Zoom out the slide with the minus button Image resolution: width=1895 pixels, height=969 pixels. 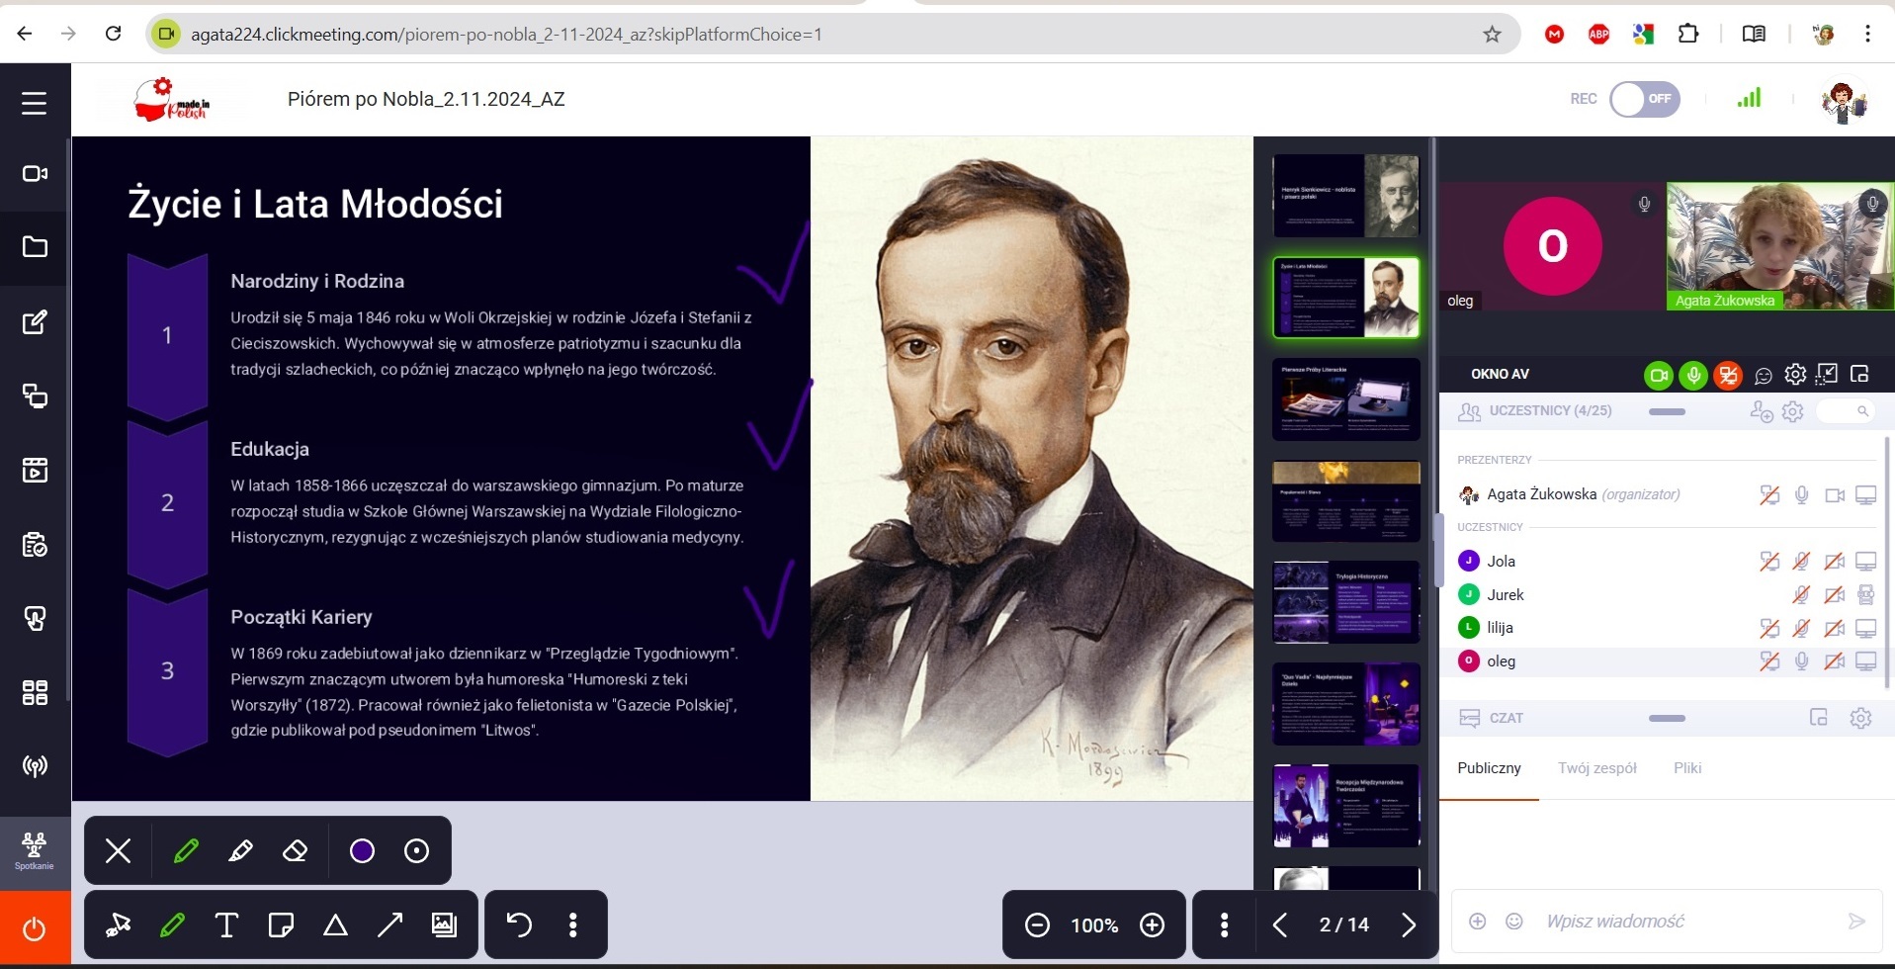(1037, 925)
